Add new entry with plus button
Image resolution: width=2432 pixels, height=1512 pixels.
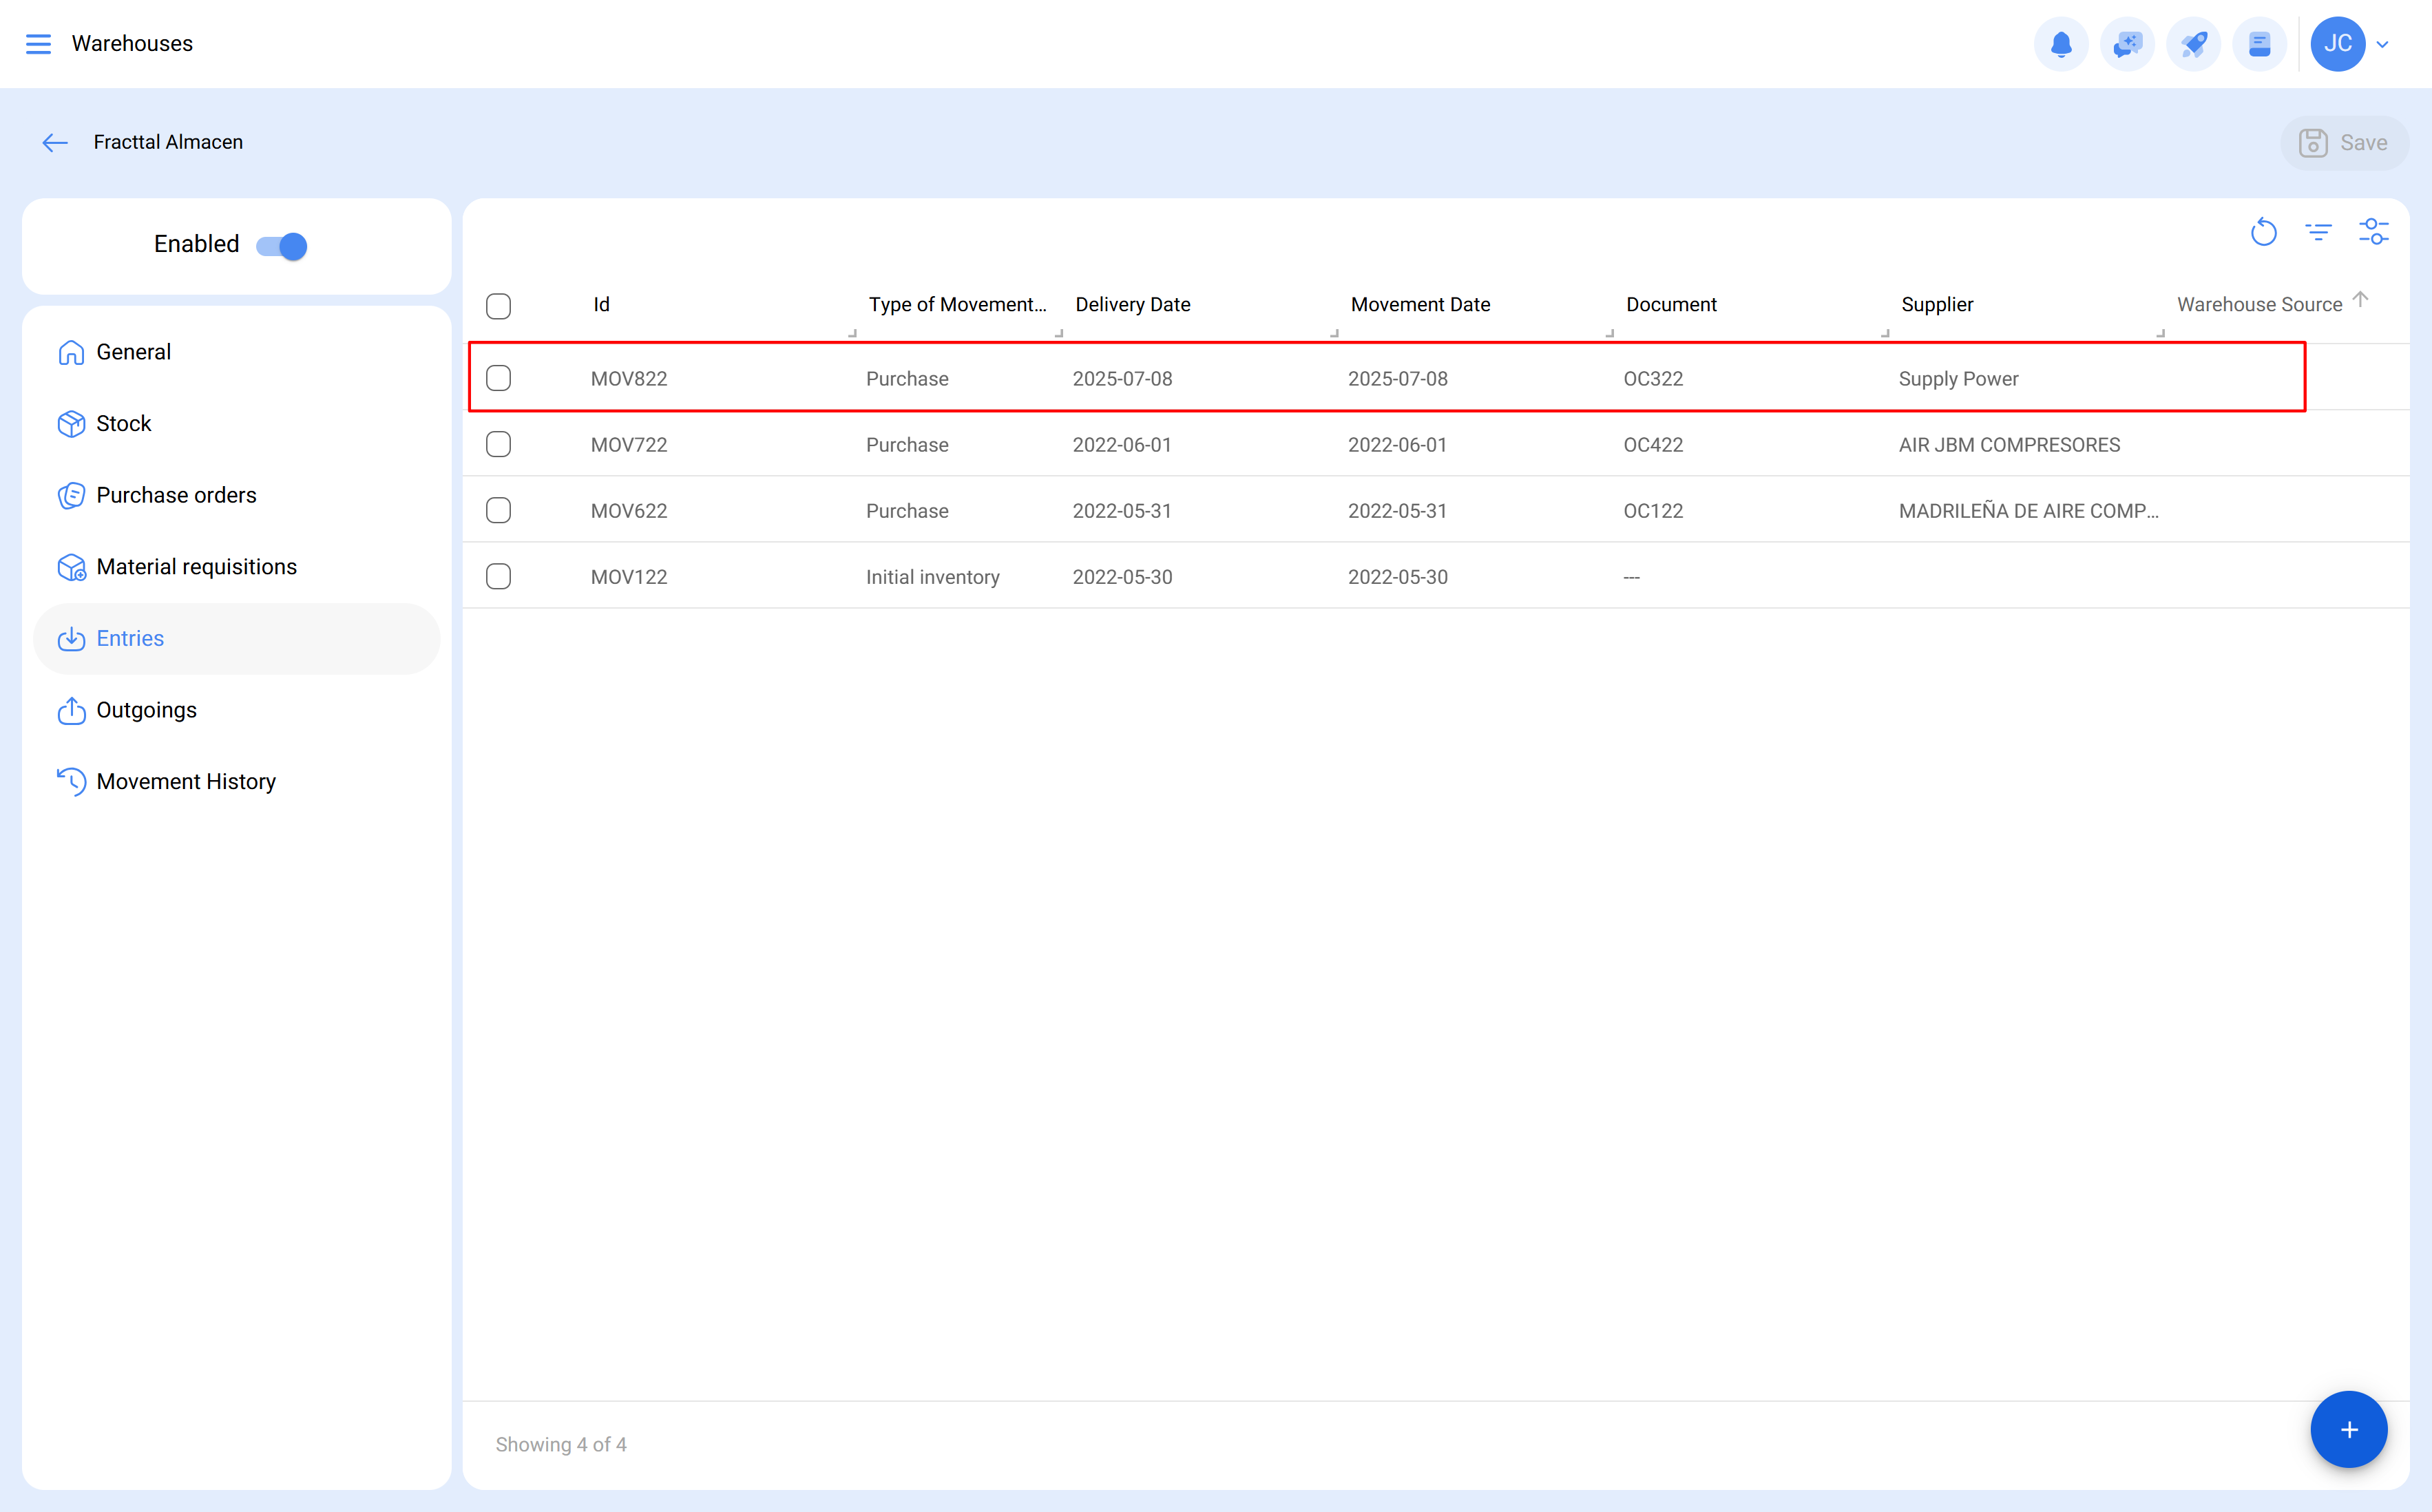click(2348, 1429)
